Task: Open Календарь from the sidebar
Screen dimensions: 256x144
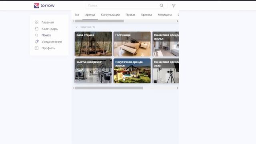Action: coord(50,29)
